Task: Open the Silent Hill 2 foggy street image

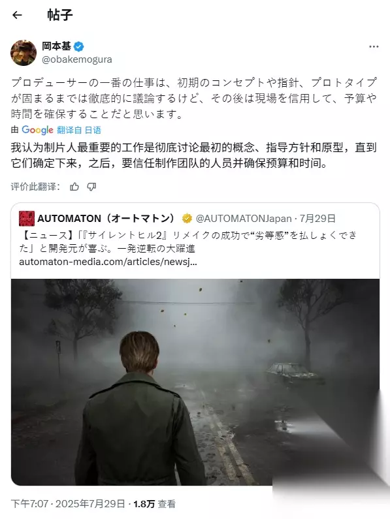Action: 195,382
